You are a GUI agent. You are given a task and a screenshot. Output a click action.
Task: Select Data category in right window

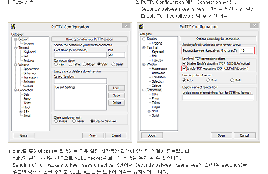[155, 94]
